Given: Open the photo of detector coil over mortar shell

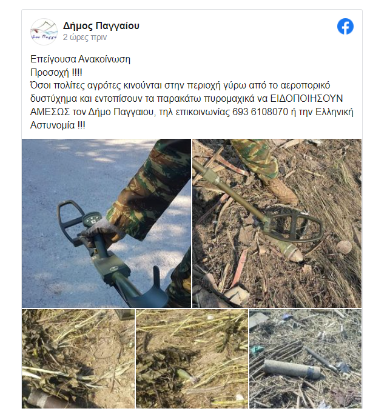Looking at the screenshot, I should (x=277, y=223).
